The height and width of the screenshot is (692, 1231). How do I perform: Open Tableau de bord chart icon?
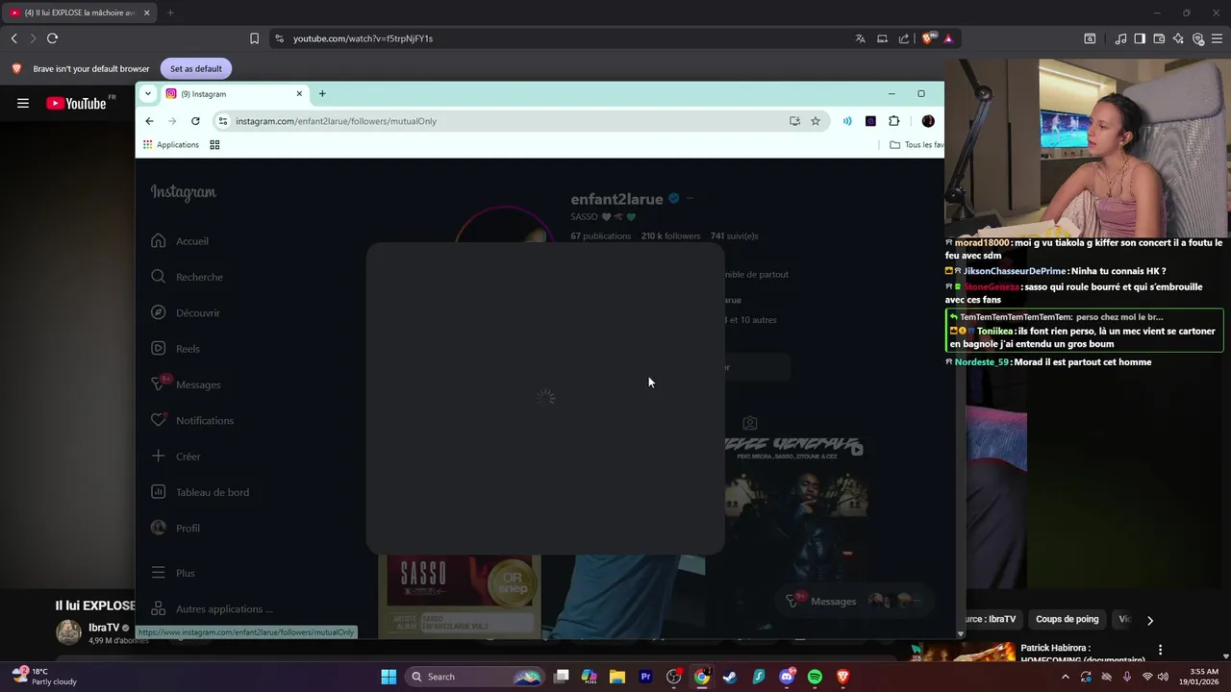tap(159, 491)
